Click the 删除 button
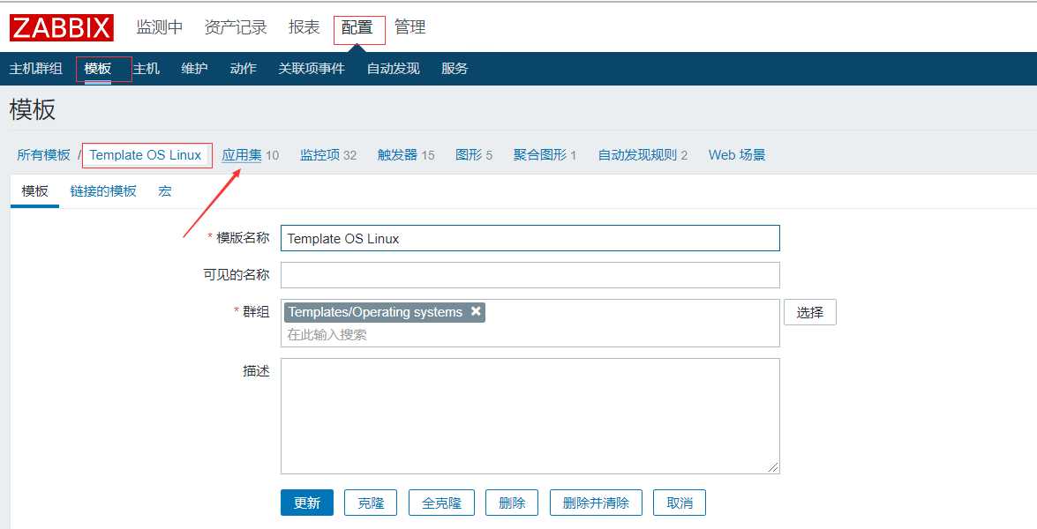 [512, 503]
